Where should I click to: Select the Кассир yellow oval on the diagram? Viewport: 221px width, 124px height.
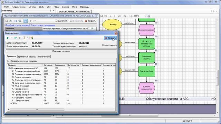tap(112, 24)
